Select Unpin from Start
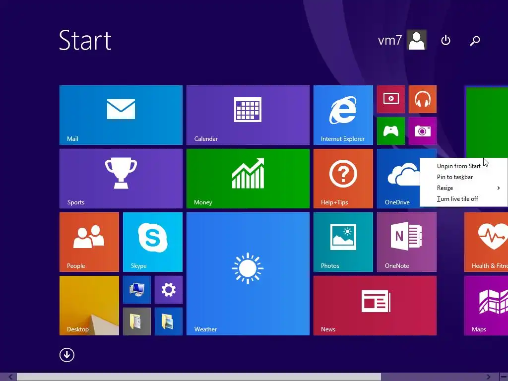Image resolution: width=508 pixels, height=381 pixels. pos(464,166)
